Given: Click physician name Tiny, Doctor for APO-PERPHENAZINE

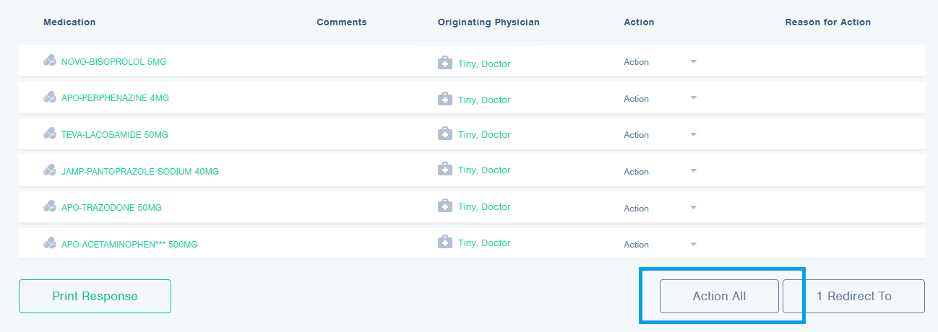Looking at the screenshot, I should 484,100.
